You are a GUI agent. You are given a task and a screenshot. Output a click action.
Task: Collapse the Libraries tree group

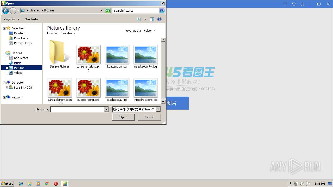click(4, 53)
